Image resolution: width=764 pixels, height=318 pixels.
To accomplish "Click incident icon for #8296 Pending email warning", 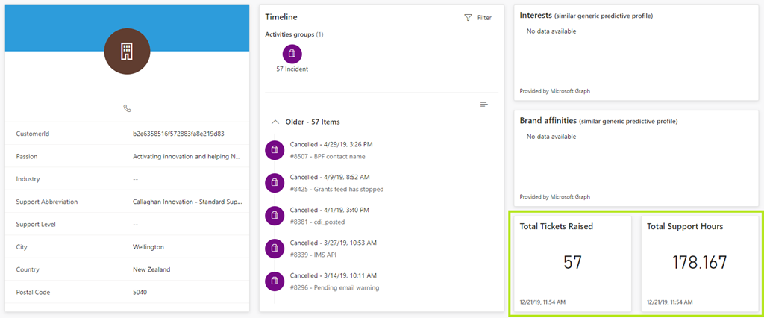I will coord(275,281).
